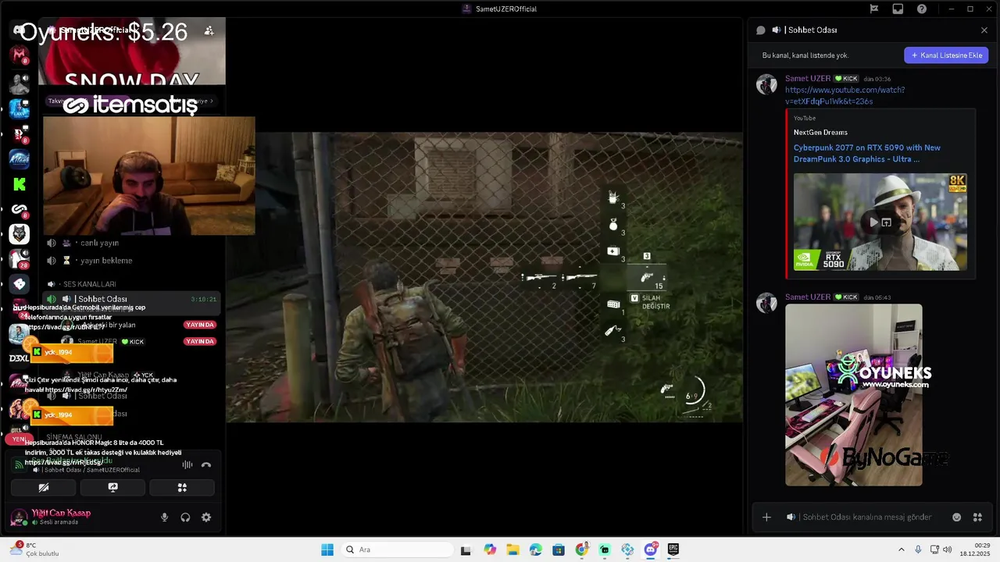Open Chrome from the taskbar
The image size is (1000, 562).
coord(581,550)
